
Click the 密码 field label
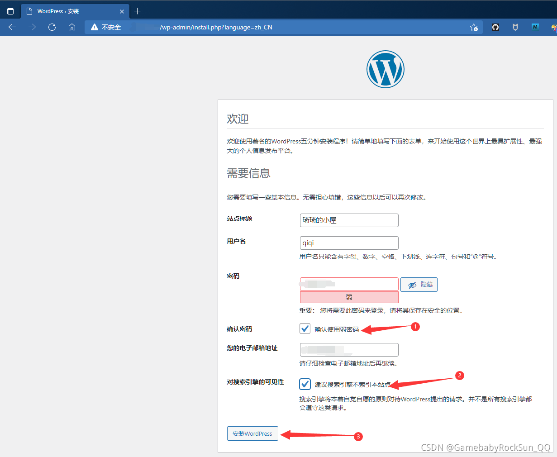click(233, 276)
